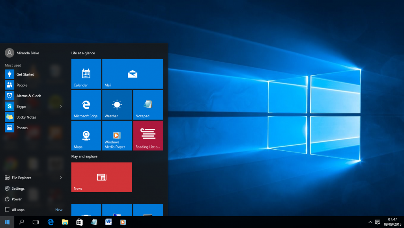Open the Power menu
This screenshot has width=404, height=228.
[x=16, y=199]
